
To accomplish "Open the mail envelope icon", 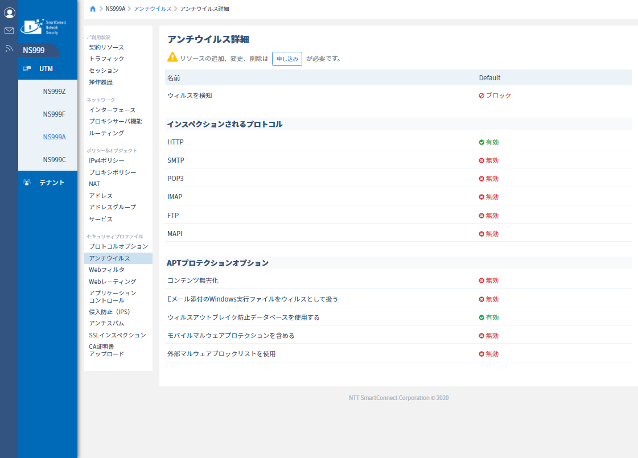I will (9, 31).
